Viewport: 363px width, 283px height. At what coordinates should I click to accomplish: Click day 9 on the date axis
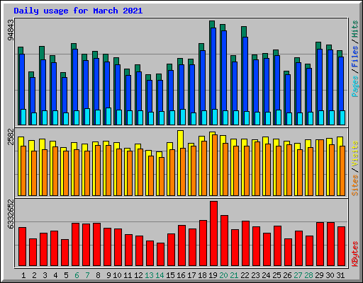108,275
